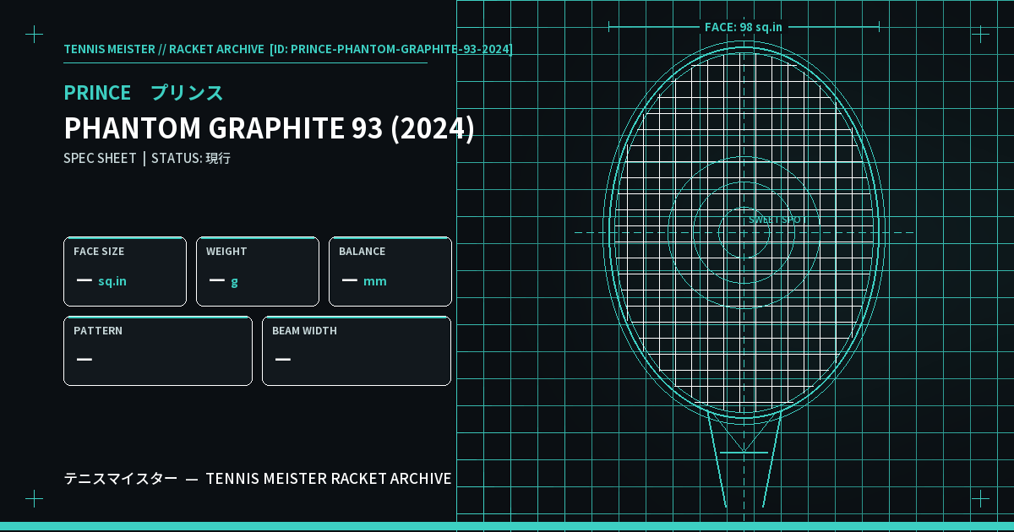Click the PATTERN spec card

click(158, 350)
